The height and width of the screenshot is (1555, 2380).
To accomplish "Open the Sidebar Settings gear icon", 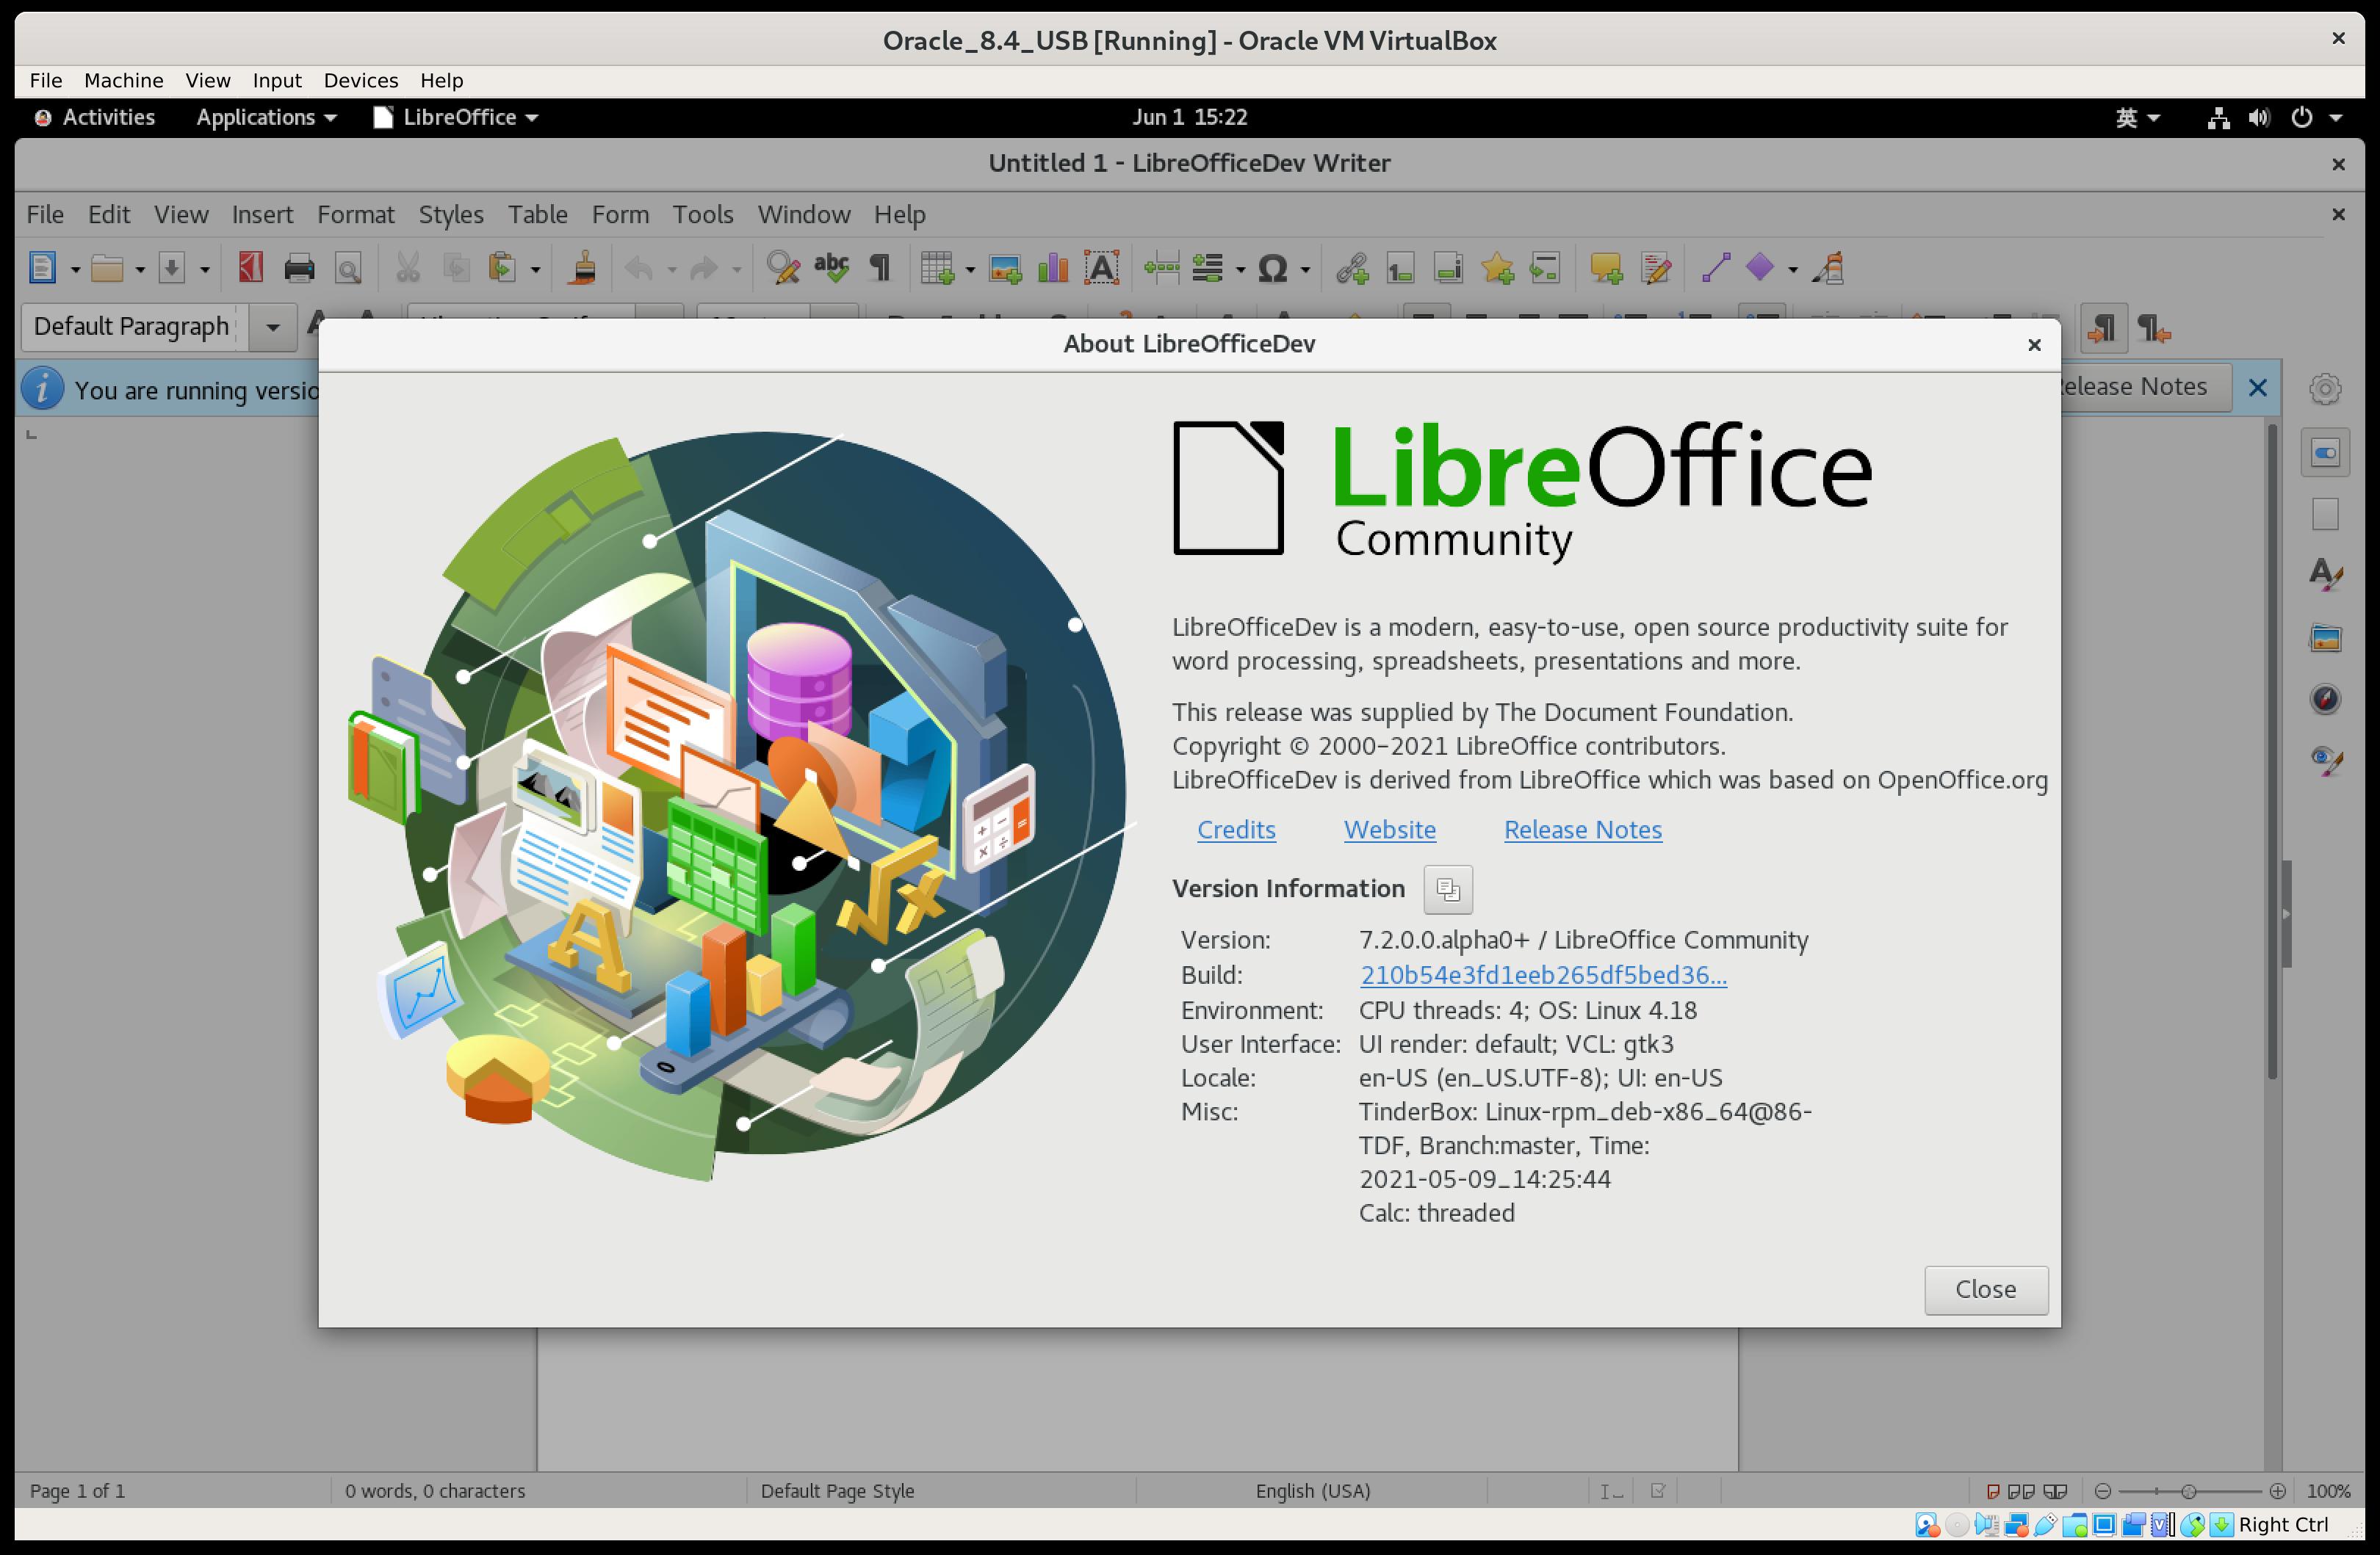I will click(2325, 389).
